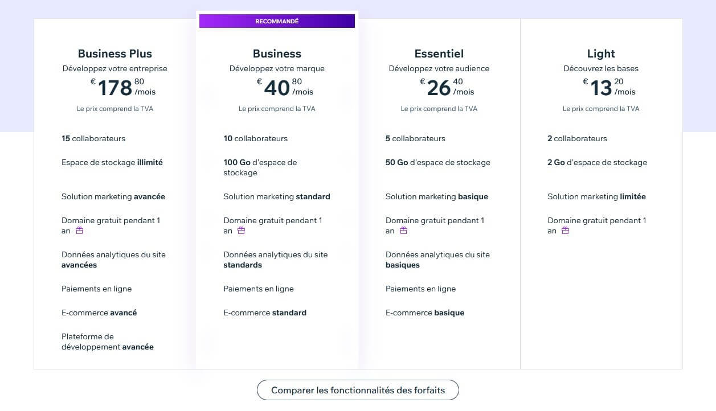Click the €26.40 per month price

[447, 87]
